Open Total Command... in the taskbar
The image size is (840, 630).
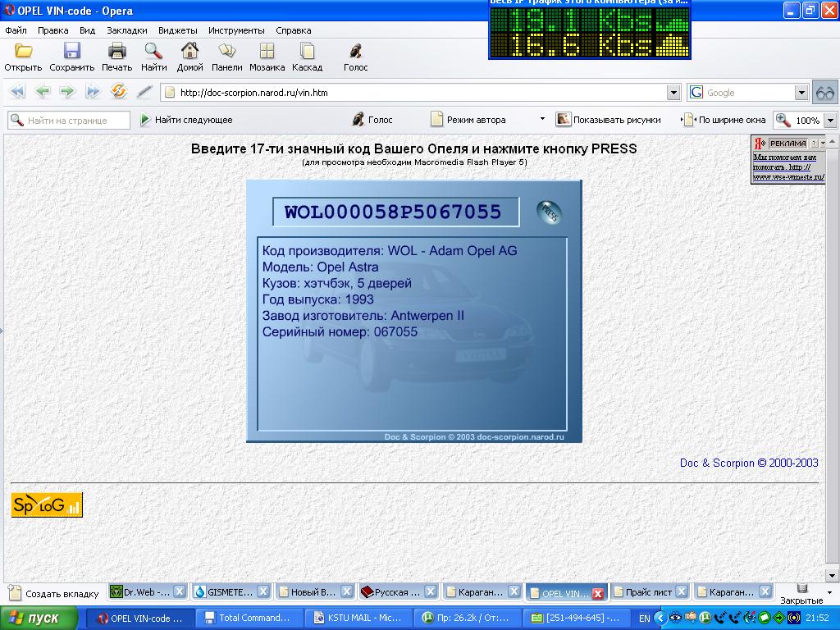click(x=249, y=618)
